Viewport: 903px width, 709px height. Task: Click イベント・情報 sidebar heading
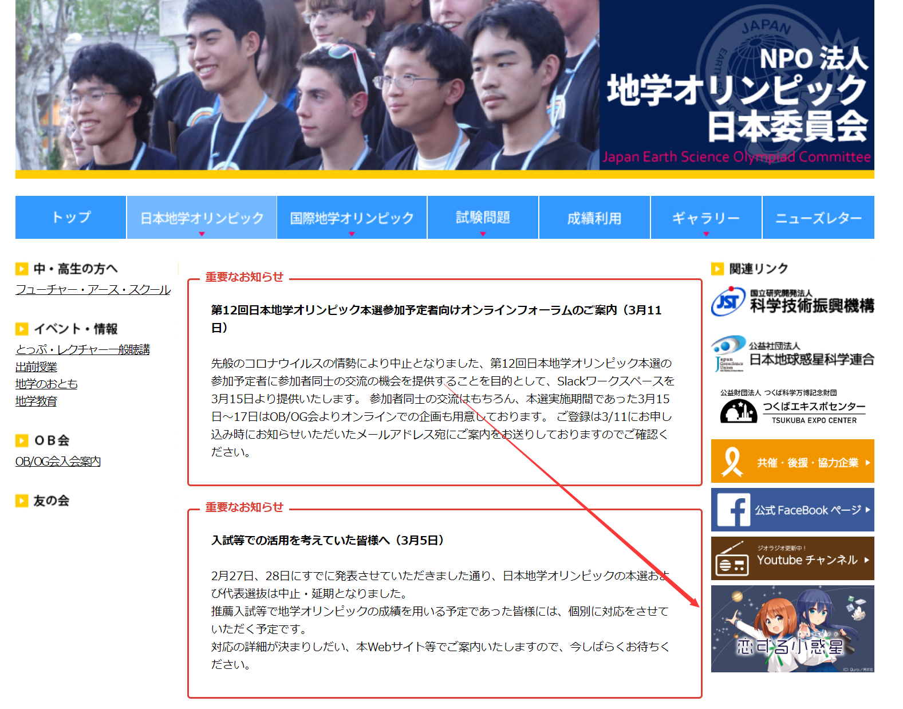click(76, 329)
